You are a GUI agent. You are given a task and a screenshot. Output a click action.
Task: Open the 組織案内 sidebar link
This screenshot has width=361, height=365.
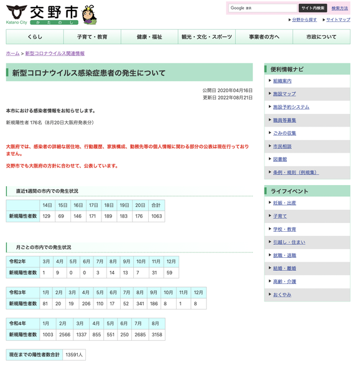point(282,81)
